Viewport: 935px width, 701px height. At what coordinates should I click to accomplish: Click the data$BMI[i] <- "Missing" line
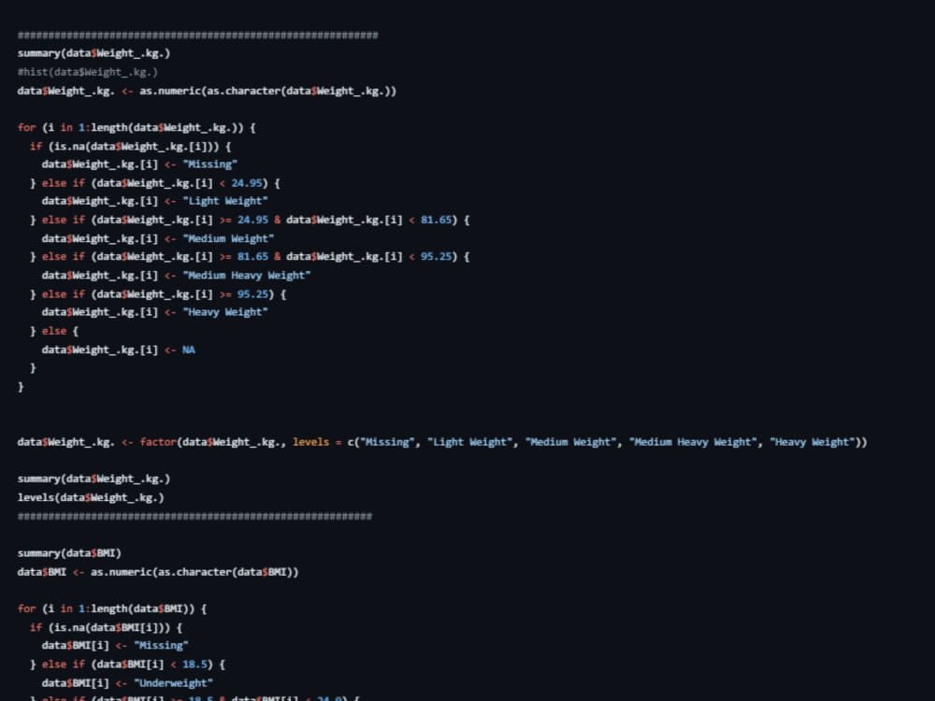click(115, 646)
